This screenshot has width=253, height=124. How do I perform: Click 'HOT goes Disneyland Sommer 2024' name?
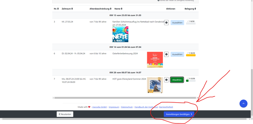click(x=129, y=79)
